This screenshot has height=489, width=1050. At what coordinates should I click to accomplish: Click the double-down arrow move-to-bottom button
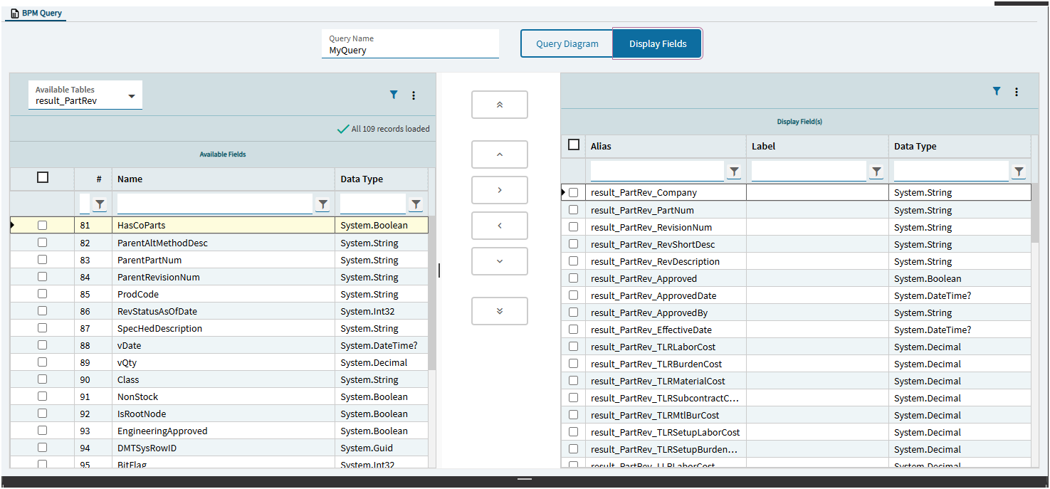(x=499, y=311)
